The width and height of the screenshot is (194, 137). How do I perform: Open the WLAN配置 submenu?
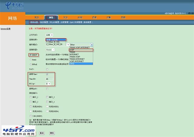click(55, 22)
